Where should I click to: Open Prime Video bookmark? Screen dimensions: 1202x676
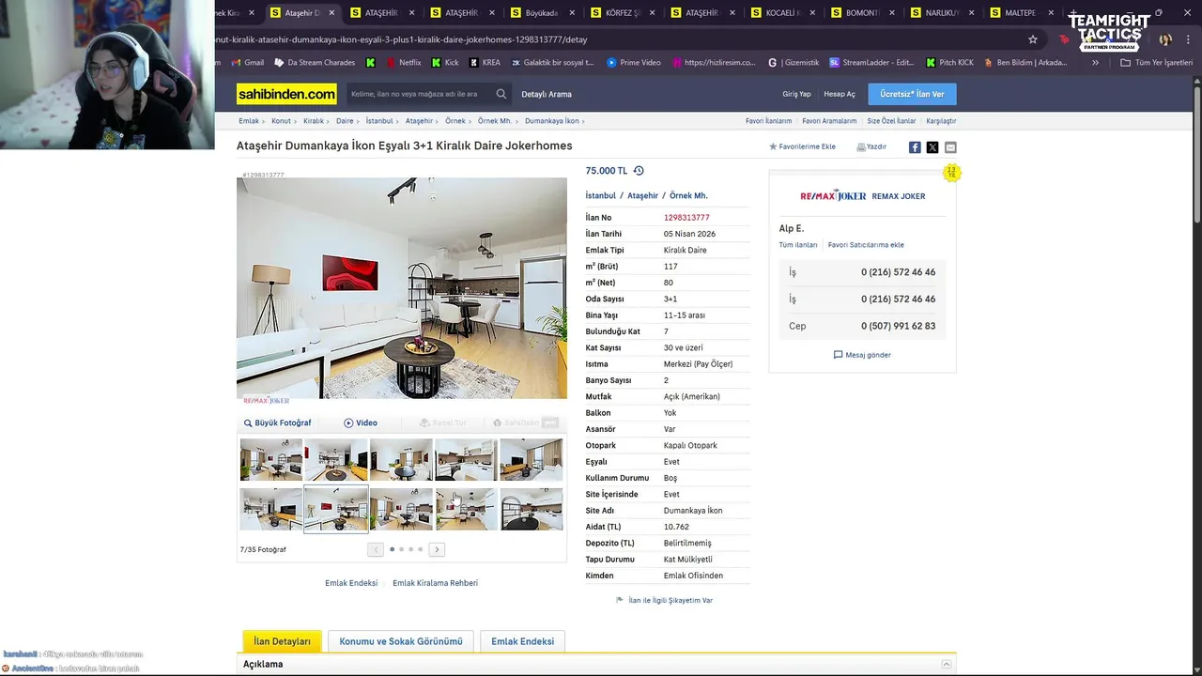pyautogui.click(x=634, y=63)
